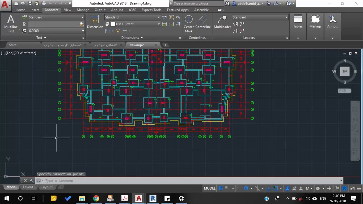The height and width of the screenshot is (204, 363).
Task: Open the Autodesk App Store cart icon
Action: coord(269,3)
